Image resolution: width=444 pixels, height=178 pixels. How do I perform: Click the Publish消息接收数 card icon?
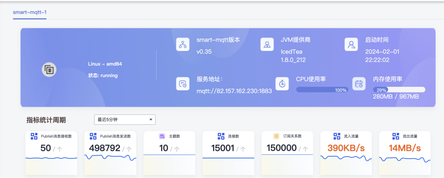click(x=34, y=136)
